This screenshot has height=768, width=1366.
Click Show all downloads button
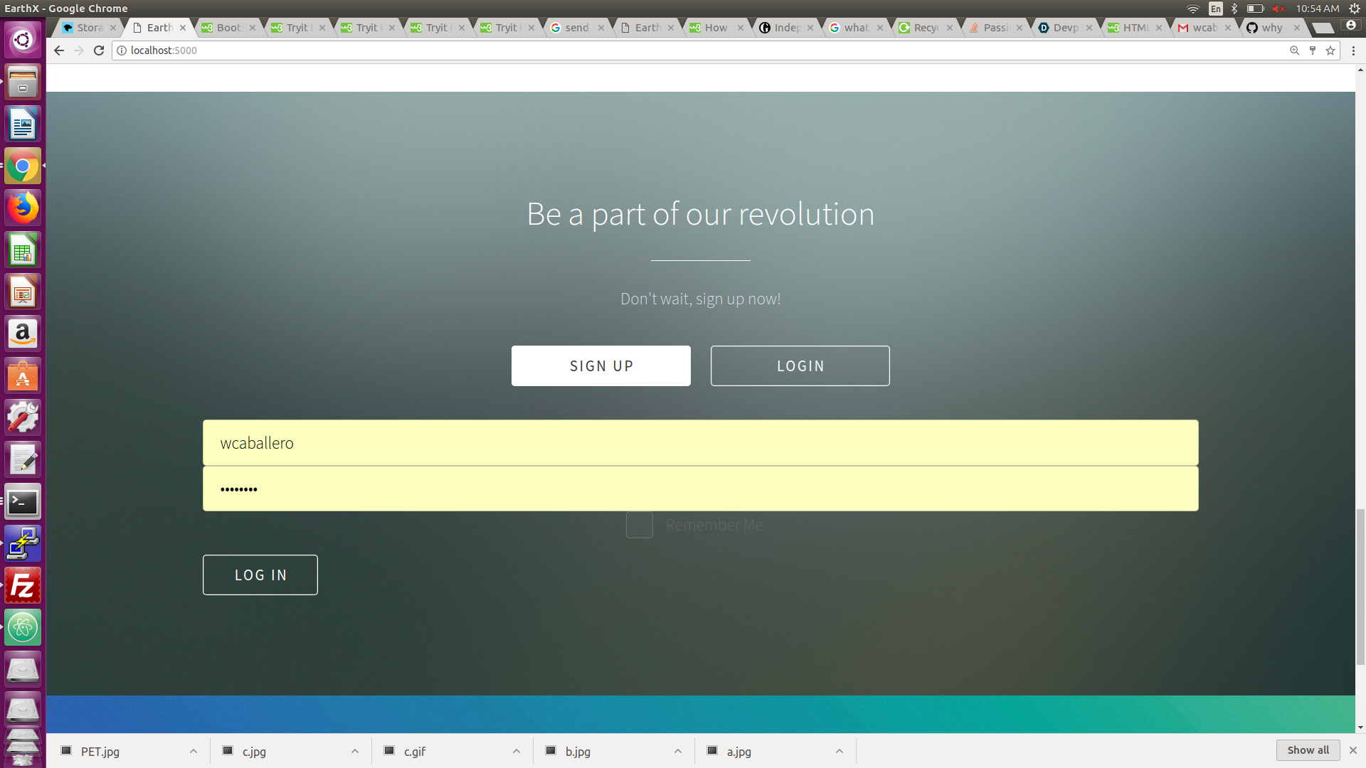(1308, 750)
